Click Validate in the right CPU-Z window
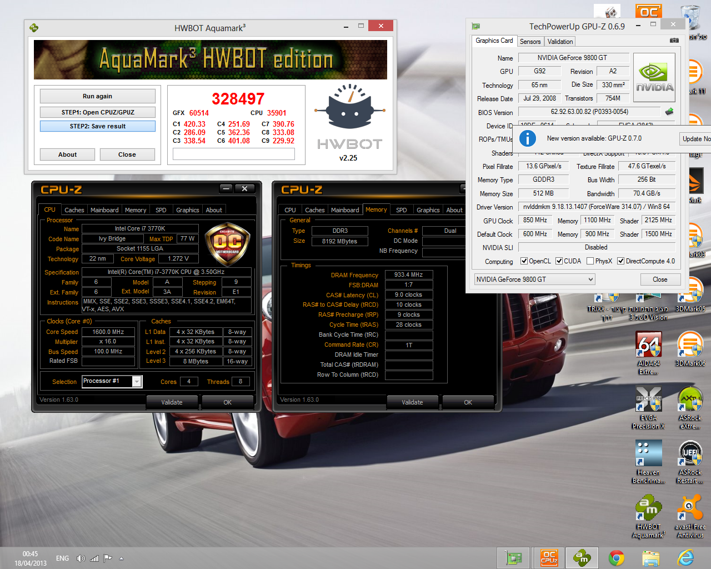711x569 pixels. pos(412,402)
